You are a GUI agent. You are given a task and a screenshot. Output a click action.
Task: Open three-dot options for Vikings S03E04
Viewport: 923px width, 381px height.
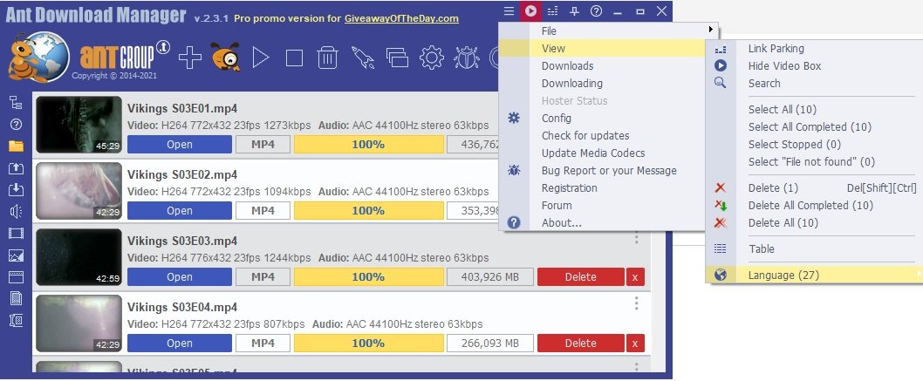coord(636,303)
